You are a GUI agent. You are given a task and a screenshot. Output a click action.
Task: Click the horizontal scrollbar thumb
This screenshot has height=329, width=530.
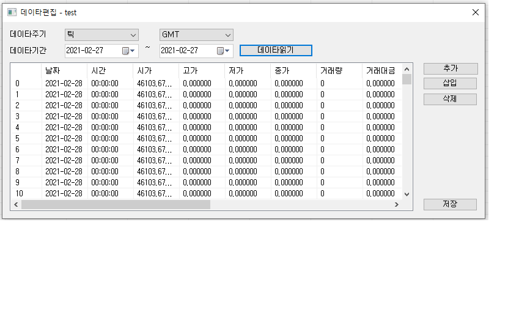click(x=115, y=205)
